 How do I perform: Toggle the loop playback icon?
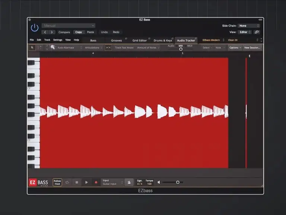(x=67, y=182)
